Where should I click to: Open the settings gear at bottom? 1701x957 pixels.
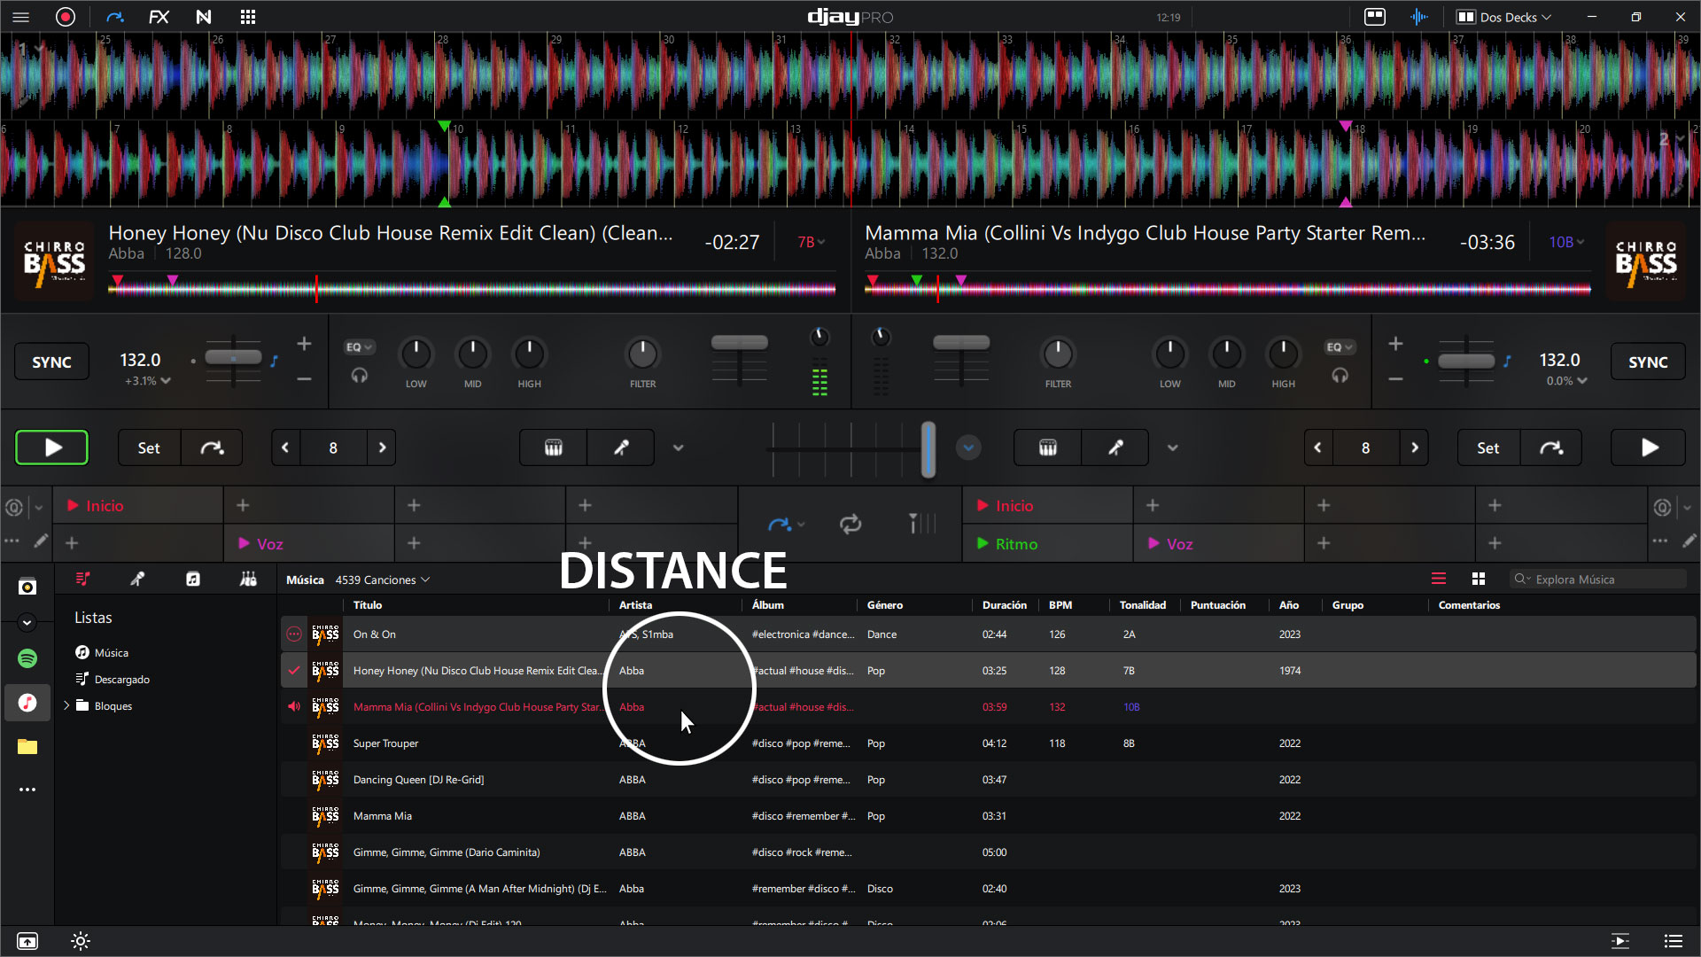coord(81,941)
